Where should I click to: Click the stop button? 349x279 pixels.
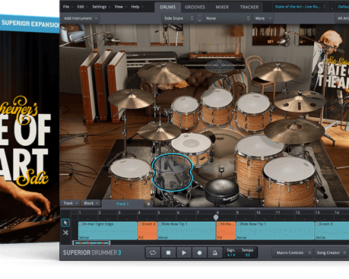[168, 252]
